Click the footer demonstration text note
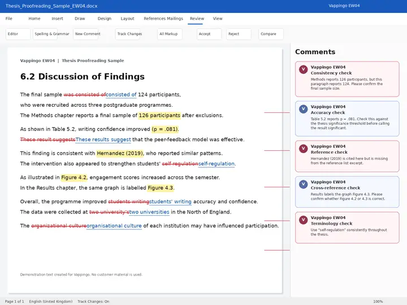Screen dimensions: 407x305 click(81, 274)
